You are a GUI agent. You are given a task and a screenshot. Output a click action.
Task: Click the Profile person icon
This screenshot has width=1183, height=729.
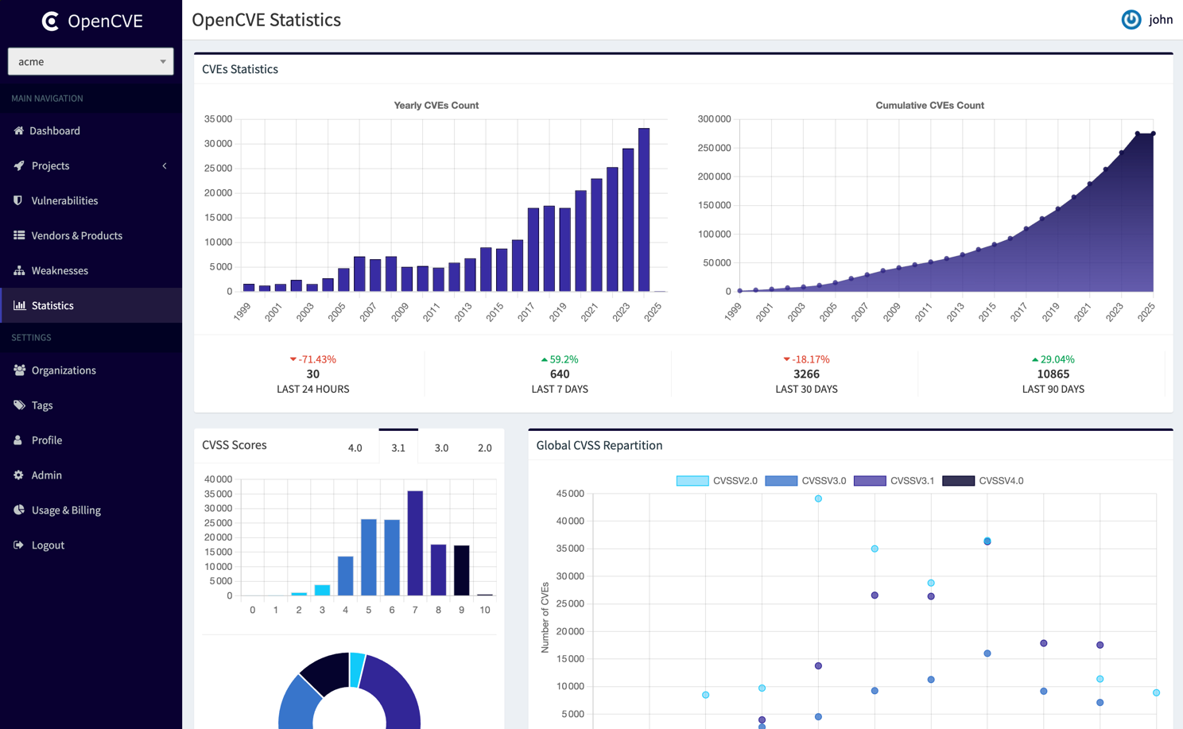pos(17,440)
